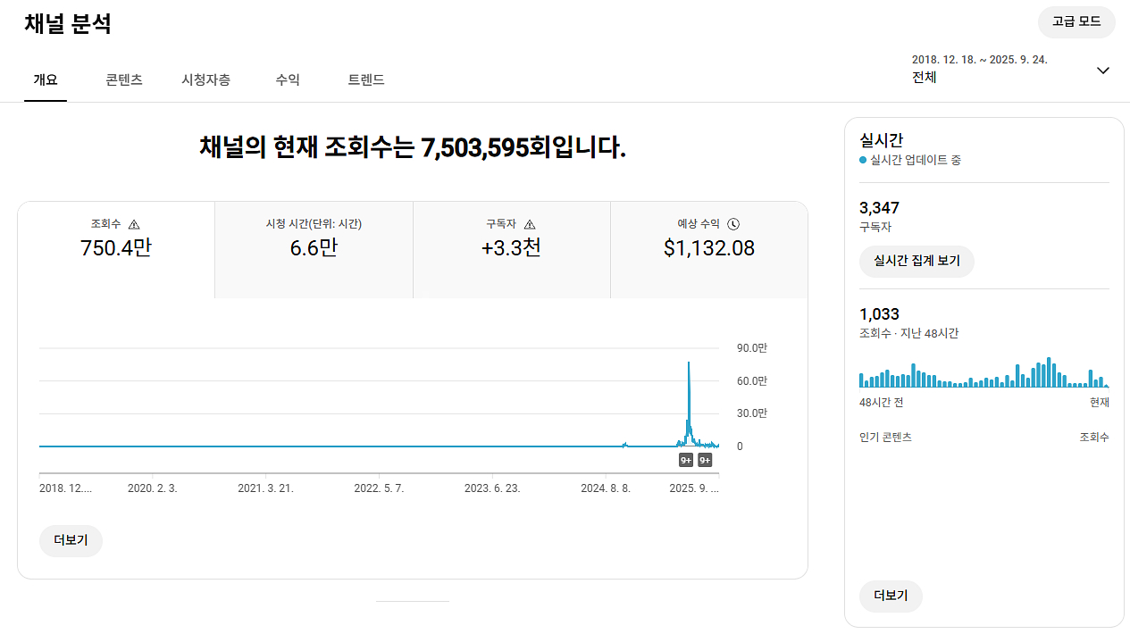
Task: Click 더보기 below the main chart
Action: pyautogui.click(x=71, y=541)
